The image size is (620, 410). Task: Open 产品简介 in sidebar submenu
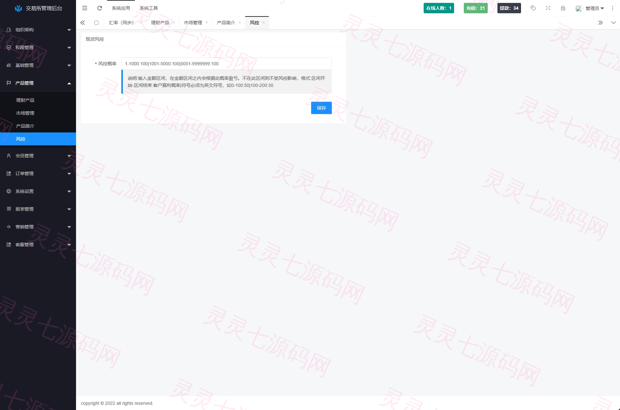coord(38,126)
